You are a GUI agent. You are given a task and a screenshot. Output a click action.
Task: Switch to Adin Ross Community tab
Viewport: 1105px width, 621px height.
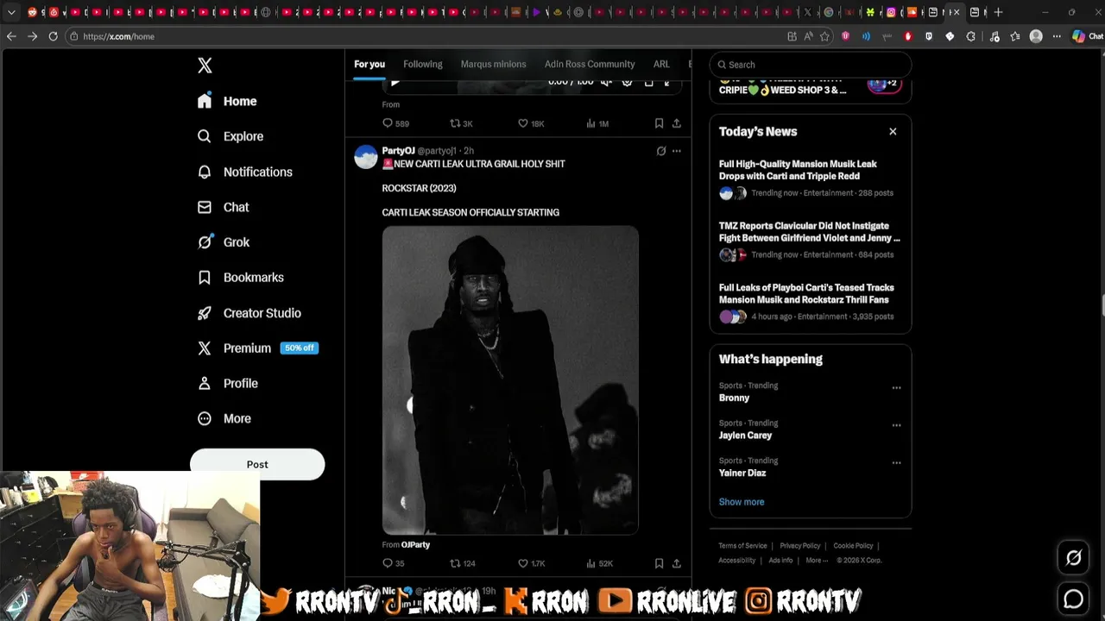[590, 64]
